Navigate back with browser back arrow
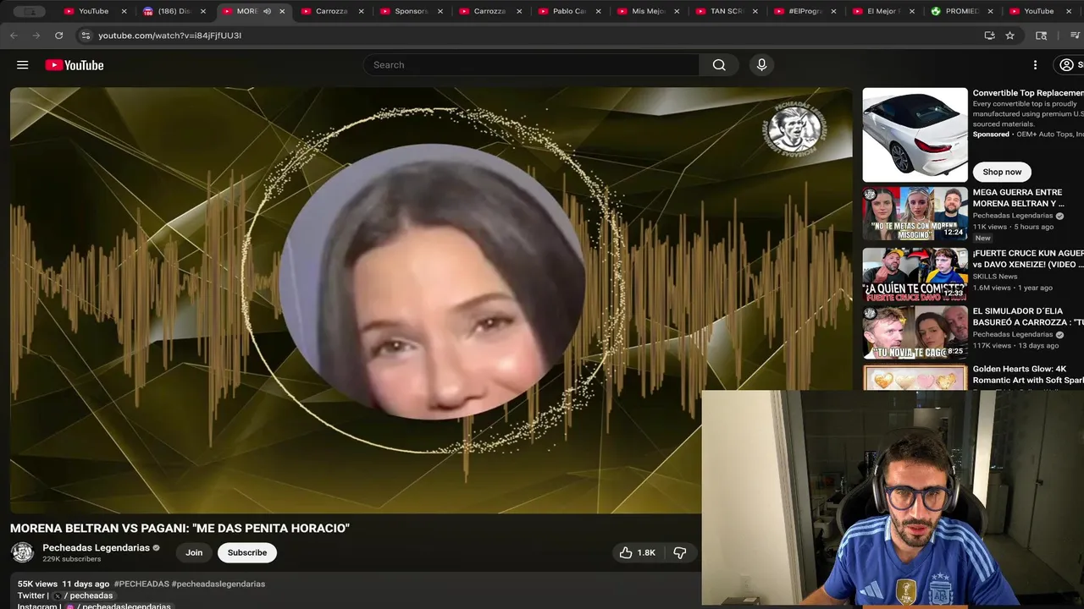 [x=14, y=36]
